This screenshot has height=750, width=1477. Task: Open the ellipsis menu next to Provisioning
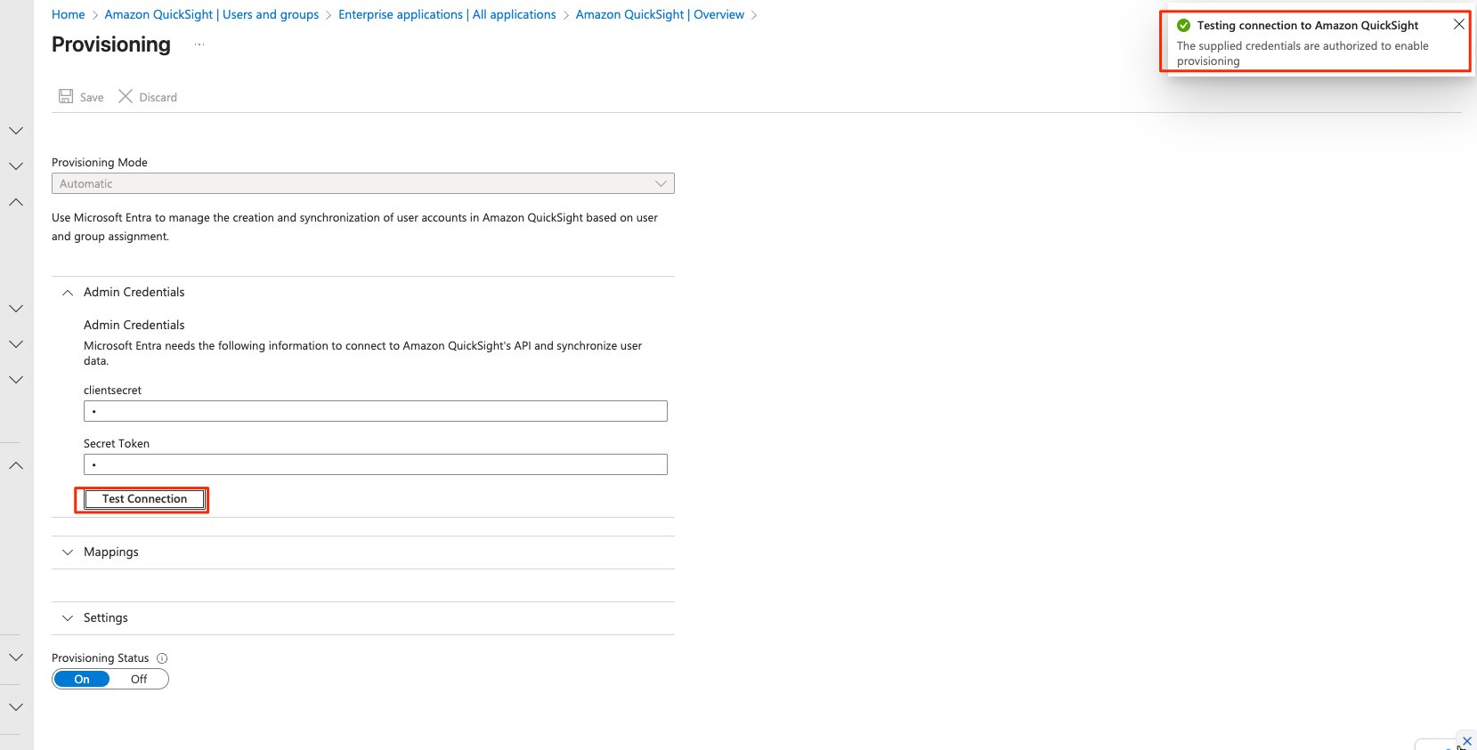click(x=199, y=44)
